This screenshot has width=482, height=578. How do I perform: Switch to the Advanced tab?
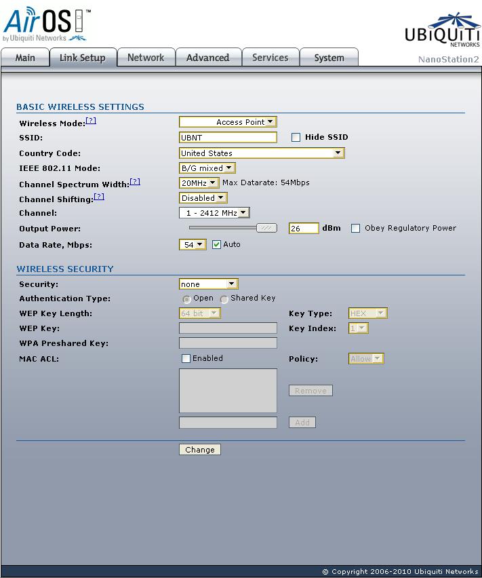tap(208, 58)
